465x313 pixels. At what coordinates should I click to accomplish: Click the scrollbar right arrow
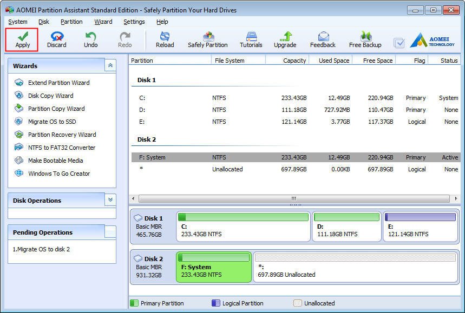point(455,198)
